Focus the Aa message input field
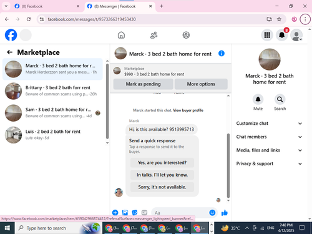 coord(180,213)
